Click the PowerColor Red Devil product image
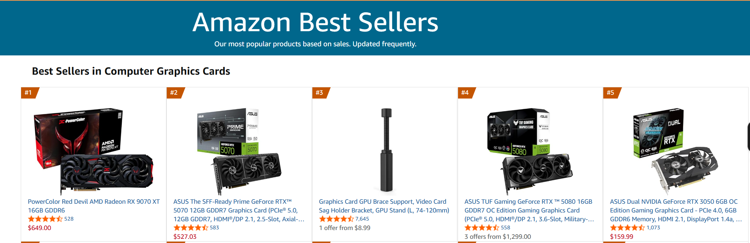This screenshot has height=243, width=750. [x=94, y=151]
